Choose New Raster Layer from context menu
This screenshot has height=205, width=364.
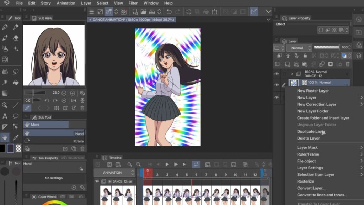(313, 91)
